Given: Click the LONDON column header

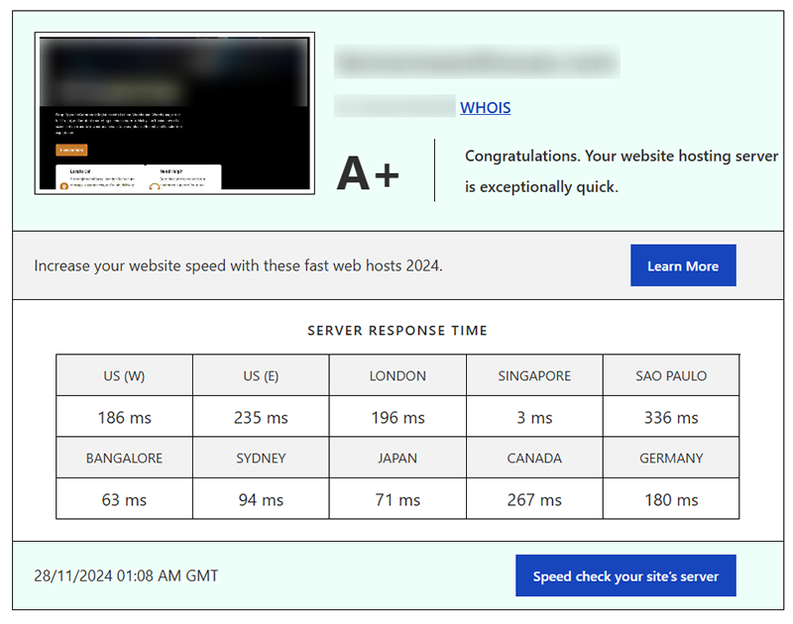Looking at the screenshot, I should tap(396, 375).
